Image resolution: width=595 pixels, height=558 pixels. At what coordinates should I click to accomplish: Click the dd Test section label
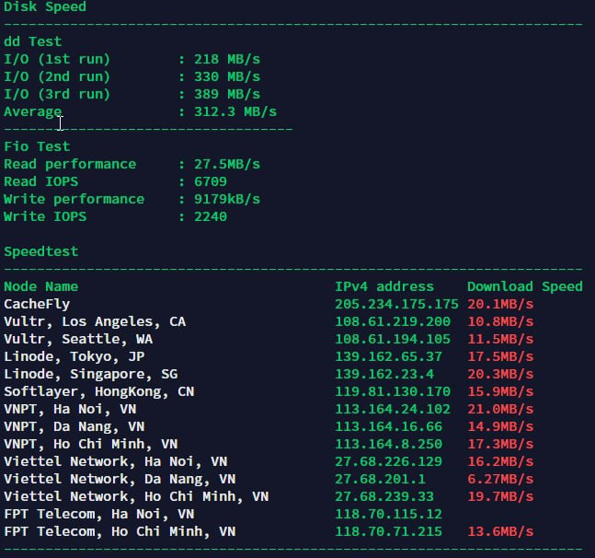coord(32,41)
